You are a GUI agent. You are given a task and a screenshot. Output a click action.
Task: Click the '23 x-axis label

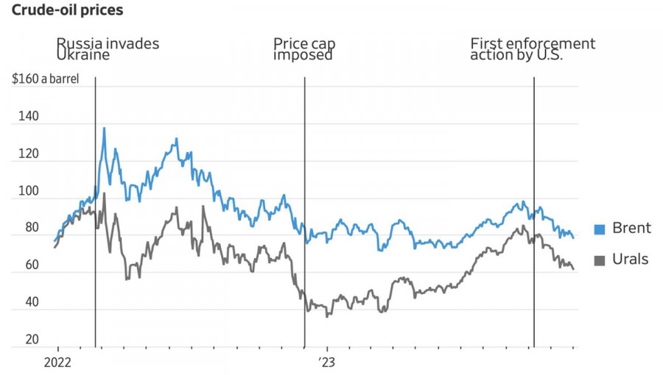click(x=326, y=361)
